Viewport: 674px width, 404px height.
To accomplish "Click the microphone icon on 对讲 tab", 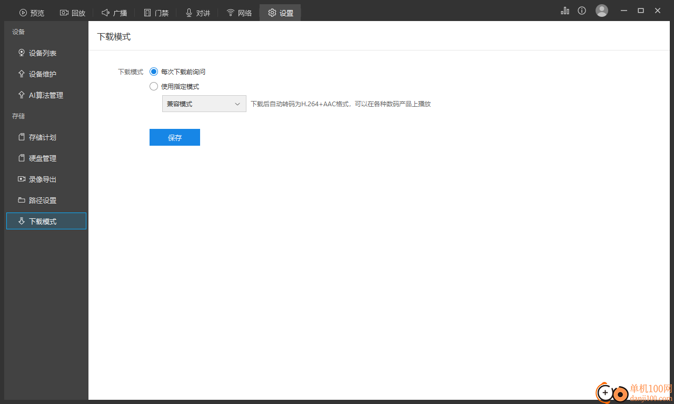I will pos(189,13).
